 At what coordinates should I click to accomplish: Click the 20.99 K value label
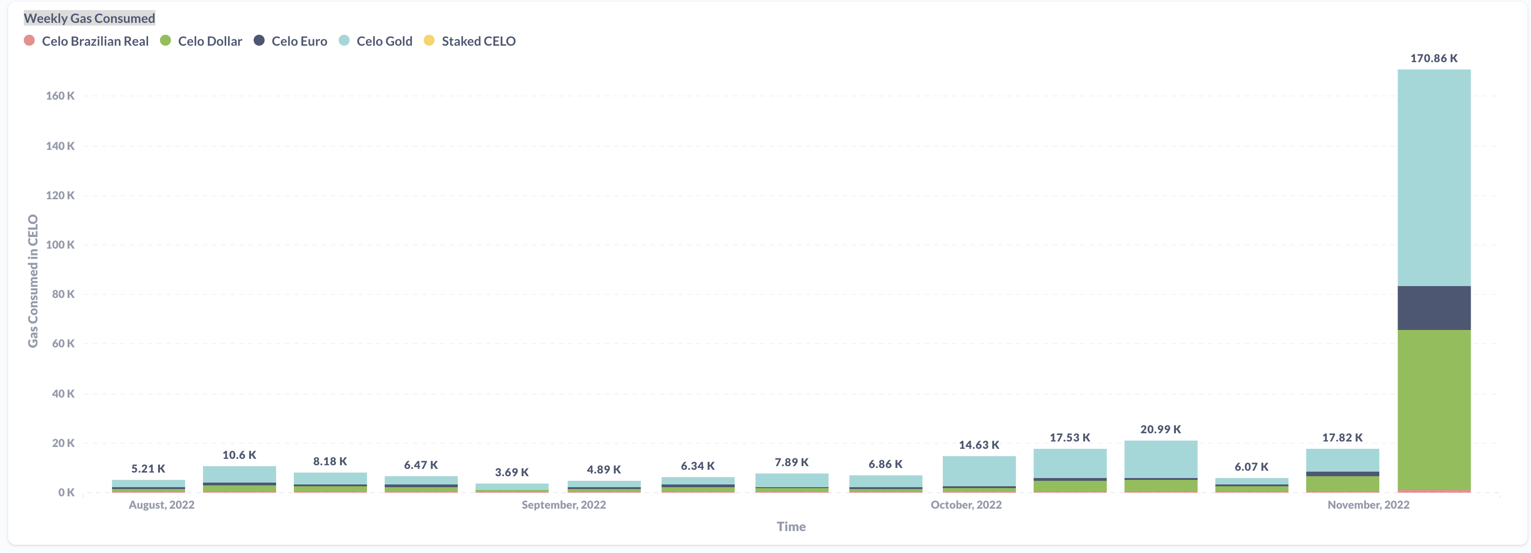click(x=1160, y=429)
